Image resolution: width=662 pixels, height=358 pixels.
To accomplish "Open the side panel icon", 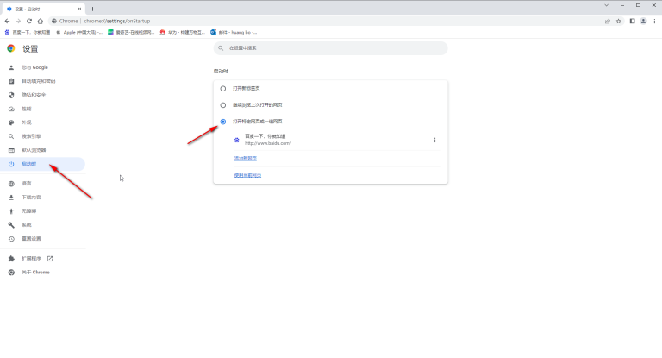I will 632,21.
